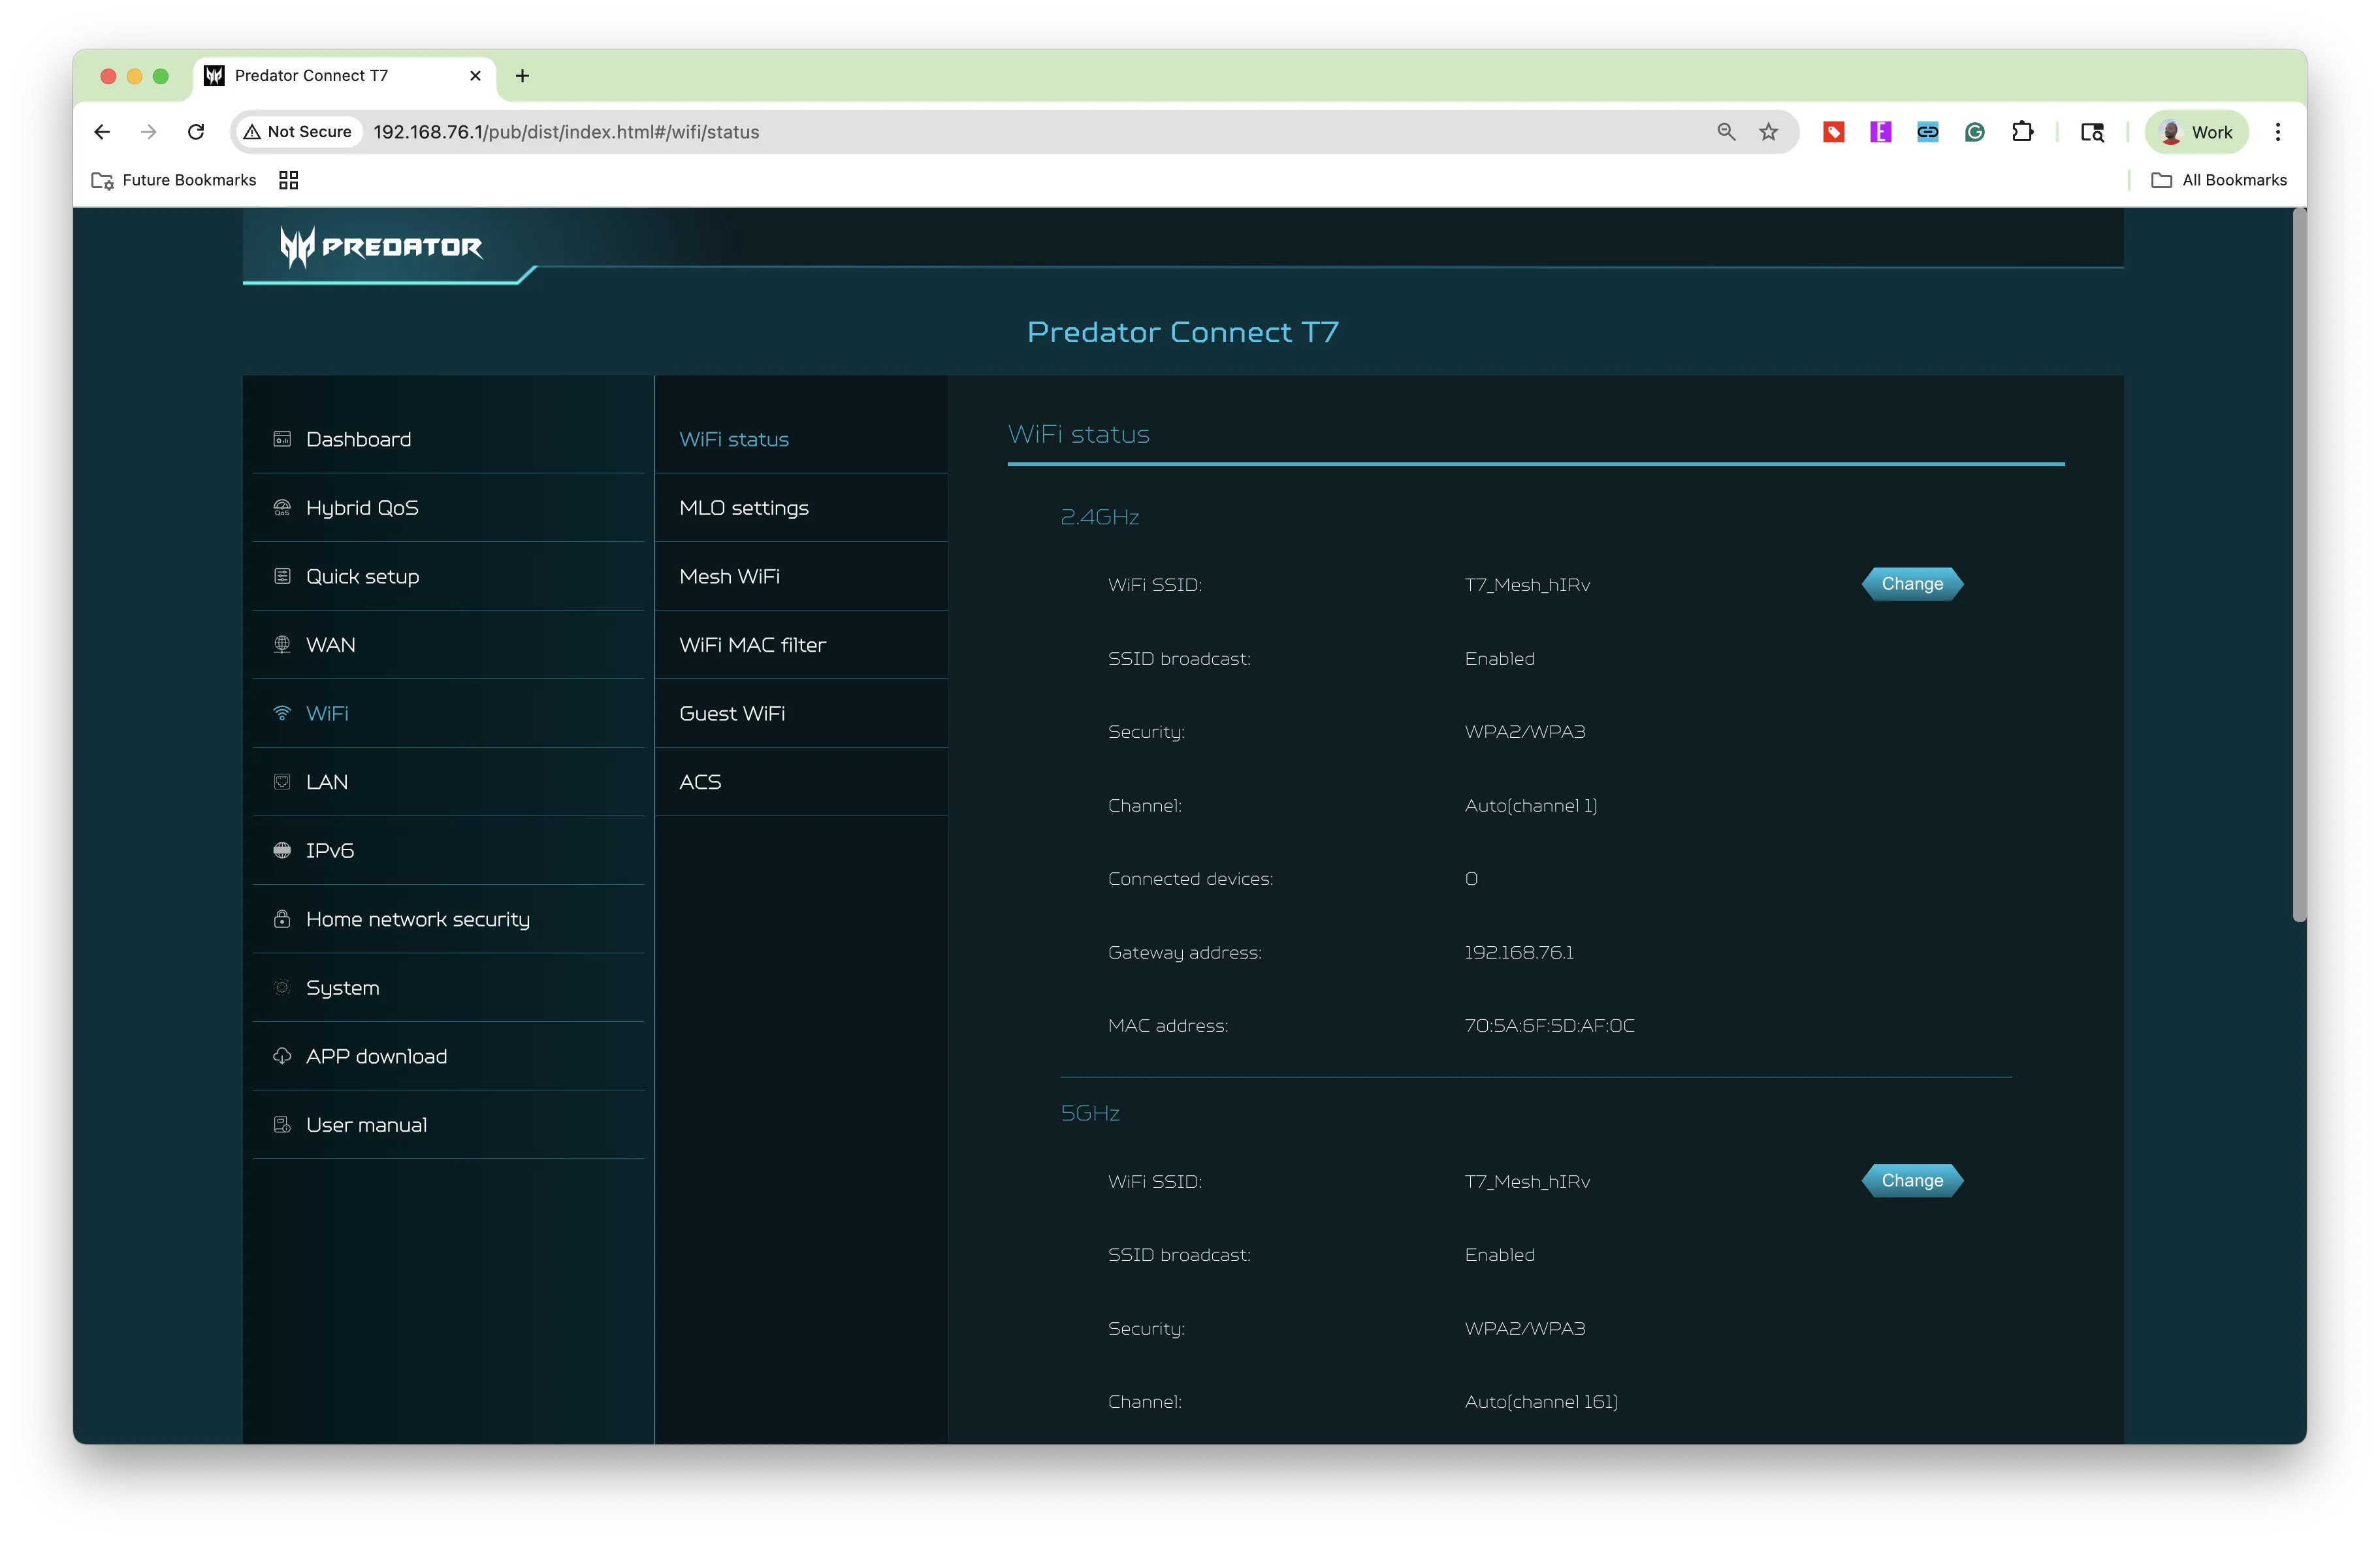Click the Auto(channel 161) value
This screenshot has height=1541, width=2380.
point(1541,1402)
